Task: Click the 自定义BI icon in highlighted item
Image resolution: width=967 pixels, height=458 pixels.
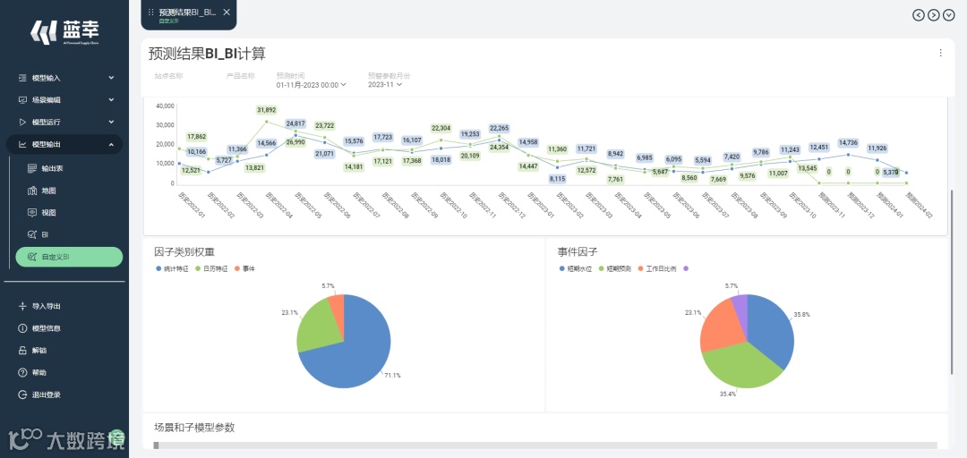Action: (x=33, y=257)
